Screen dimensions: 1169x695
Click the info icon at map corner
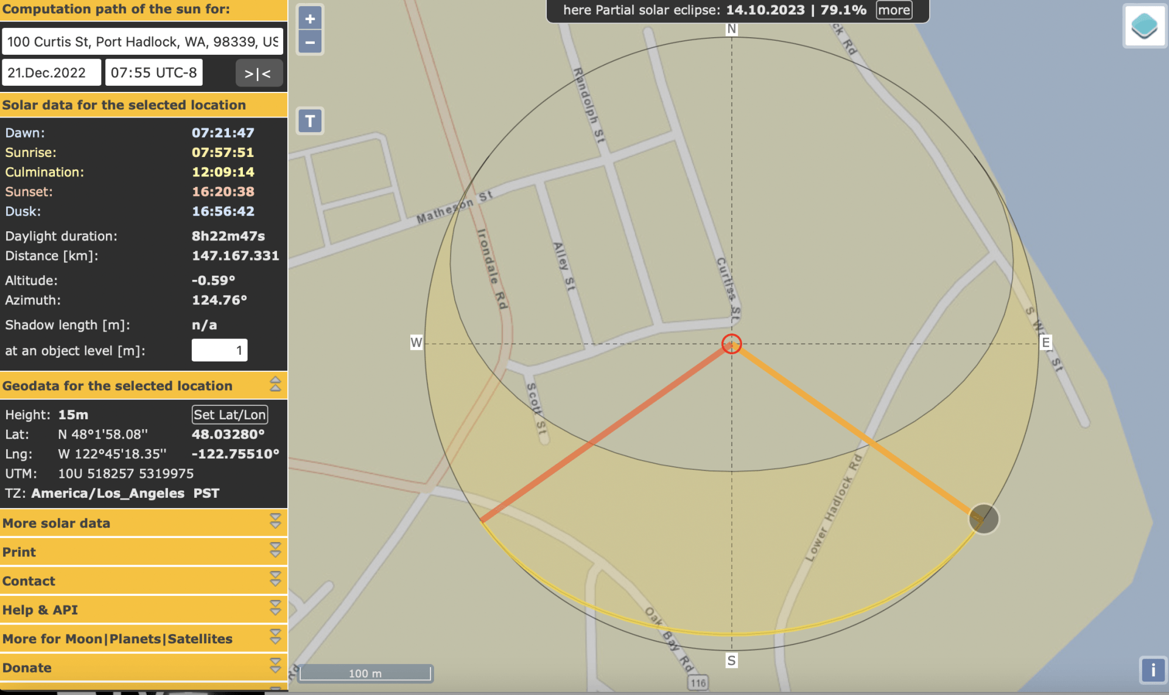pos(1152,670)
